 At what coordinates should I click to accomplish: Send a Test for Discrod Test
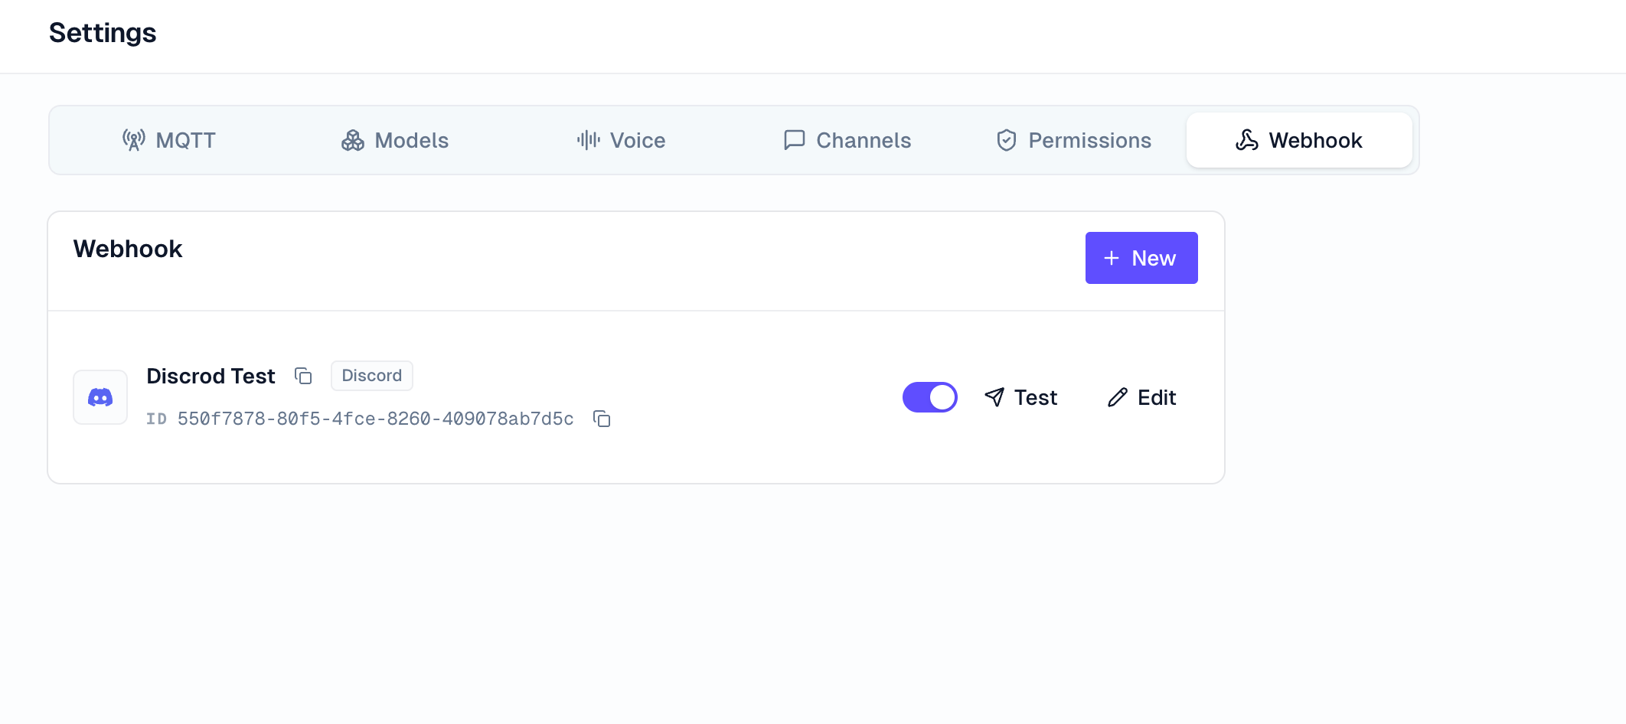[x=1020, y=397]
